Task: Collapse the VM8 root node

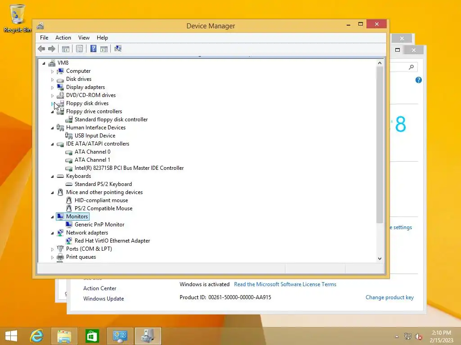Action: (x=44, y=63)
